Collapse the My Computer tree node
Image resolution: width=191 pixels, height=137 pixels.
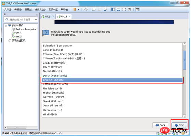click(x=6, y=26)
